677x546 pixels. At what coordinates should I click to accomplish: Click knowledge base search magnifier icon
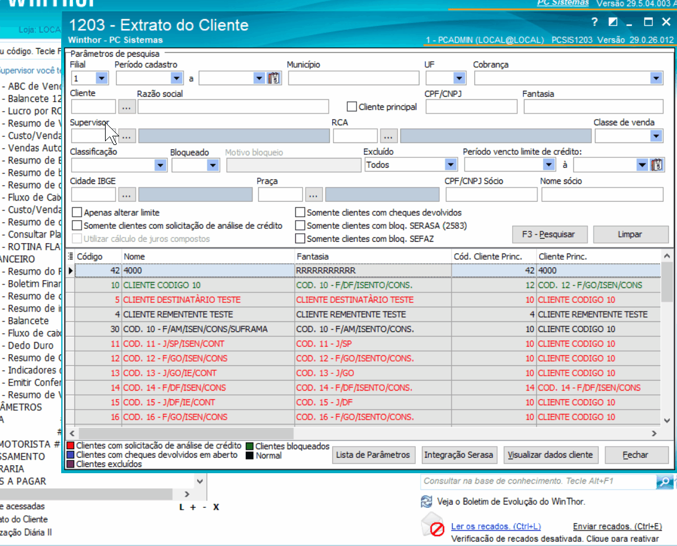665,481
